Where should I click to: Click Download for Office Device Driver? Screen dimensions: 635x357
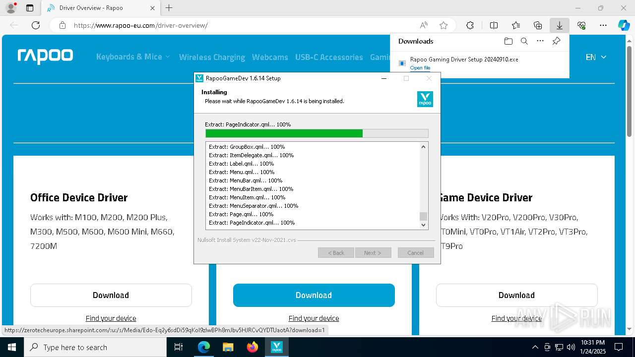(111, 295)
